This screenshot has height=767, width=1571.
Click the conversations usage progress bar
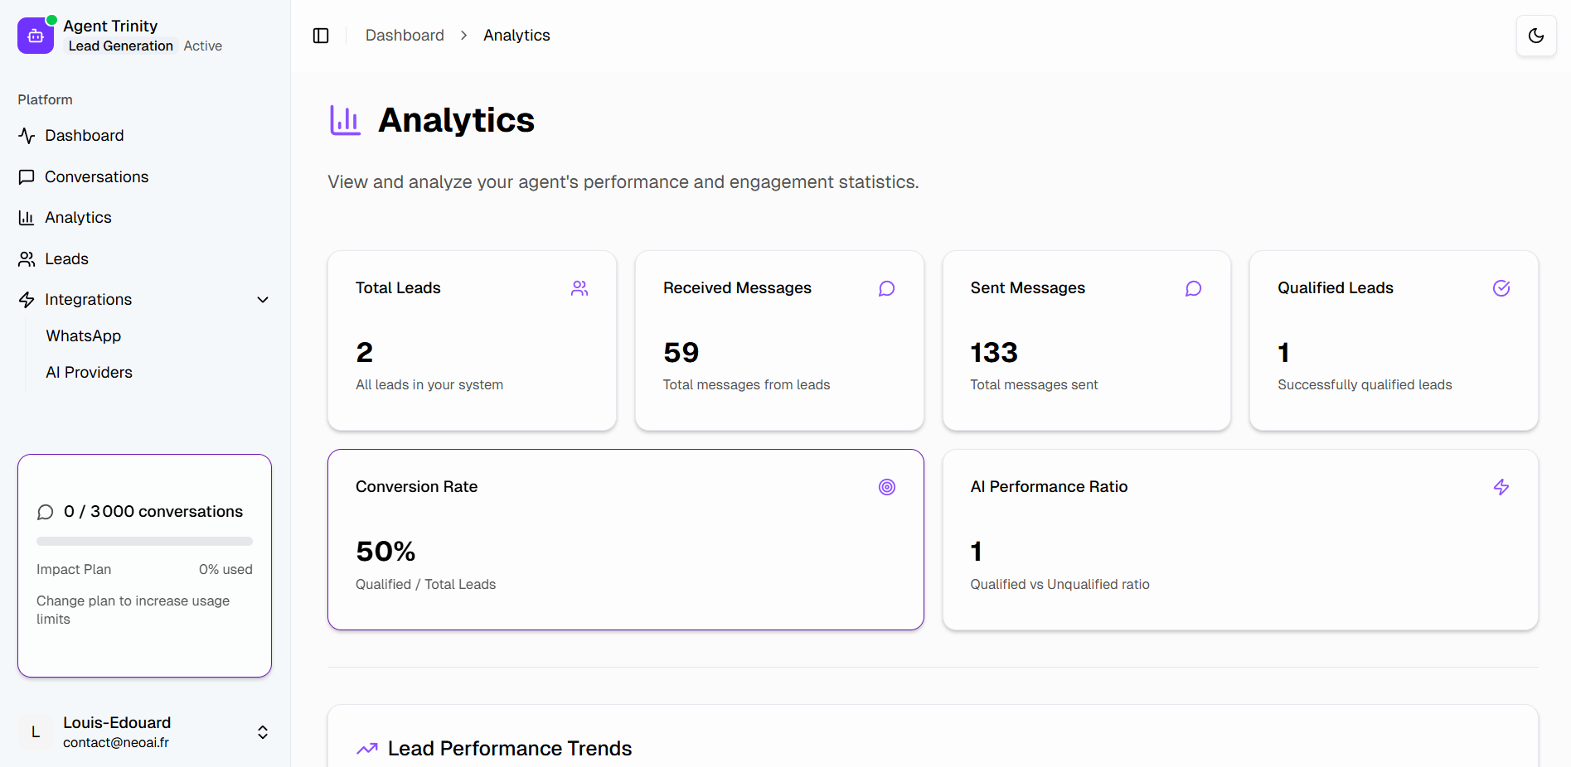(144, 542)
